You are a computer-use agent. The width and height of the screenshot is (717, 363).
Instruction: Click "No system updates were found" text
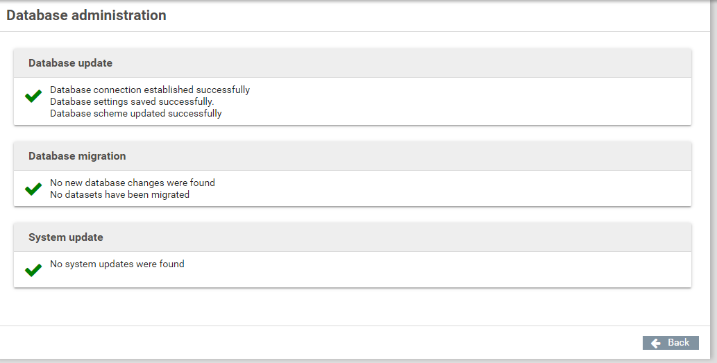(x=117, y=264)
